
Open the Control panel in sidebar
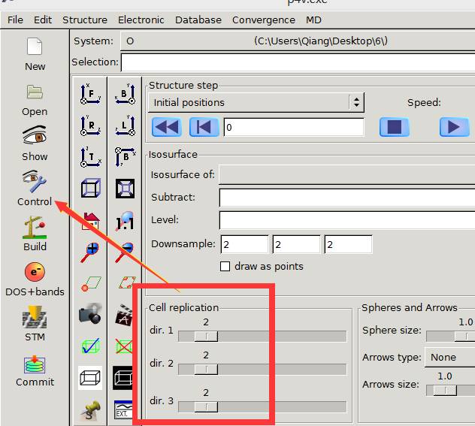(35, 183)
